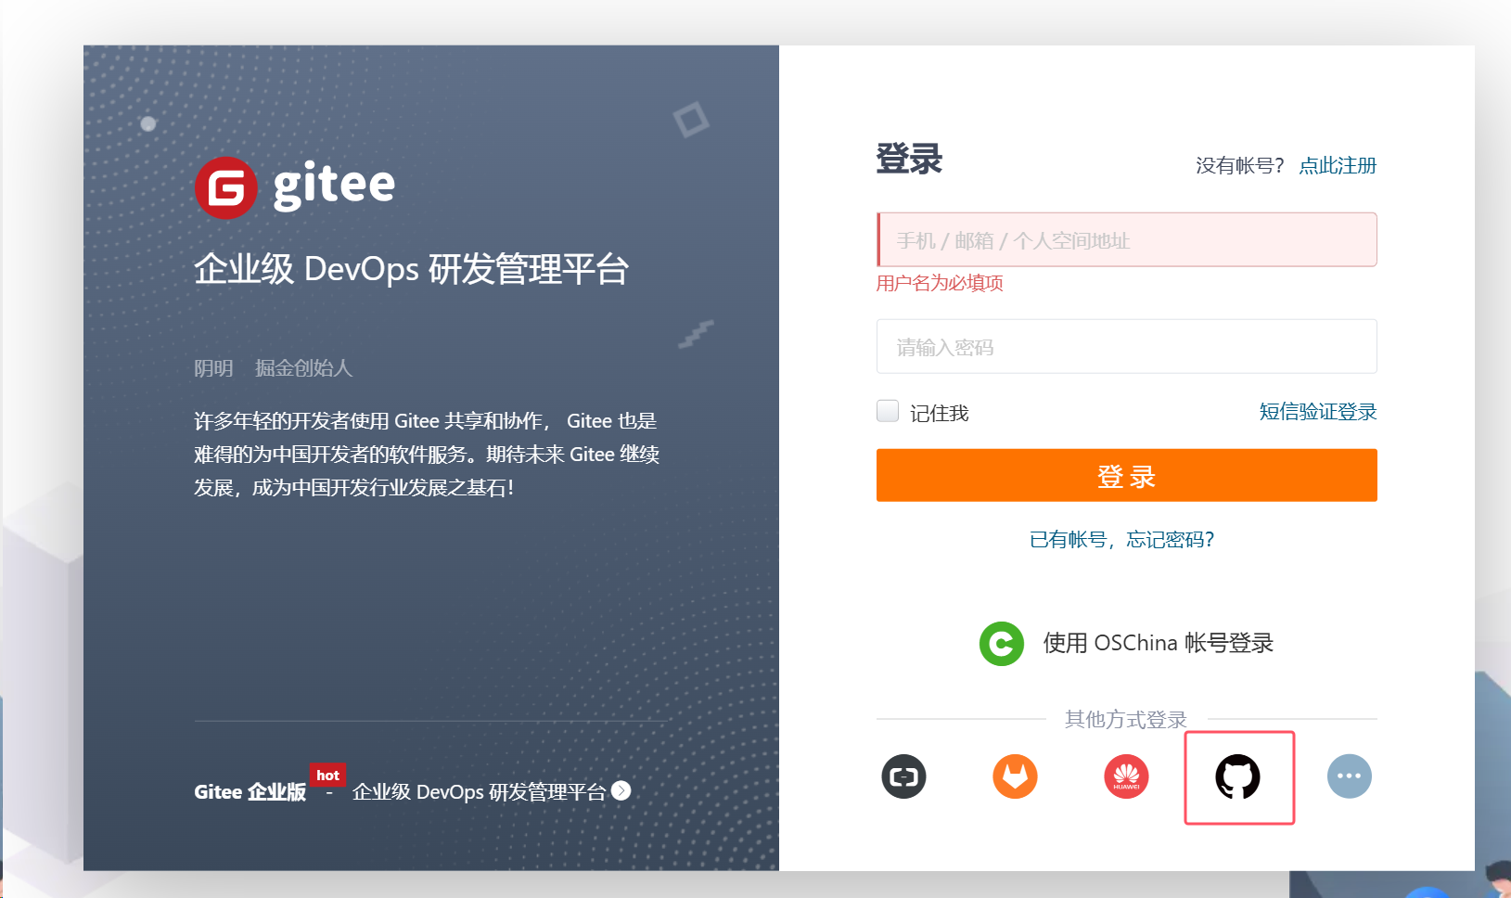
Task: Click the green OSChina logo icon
Action: pos(1002,643)
